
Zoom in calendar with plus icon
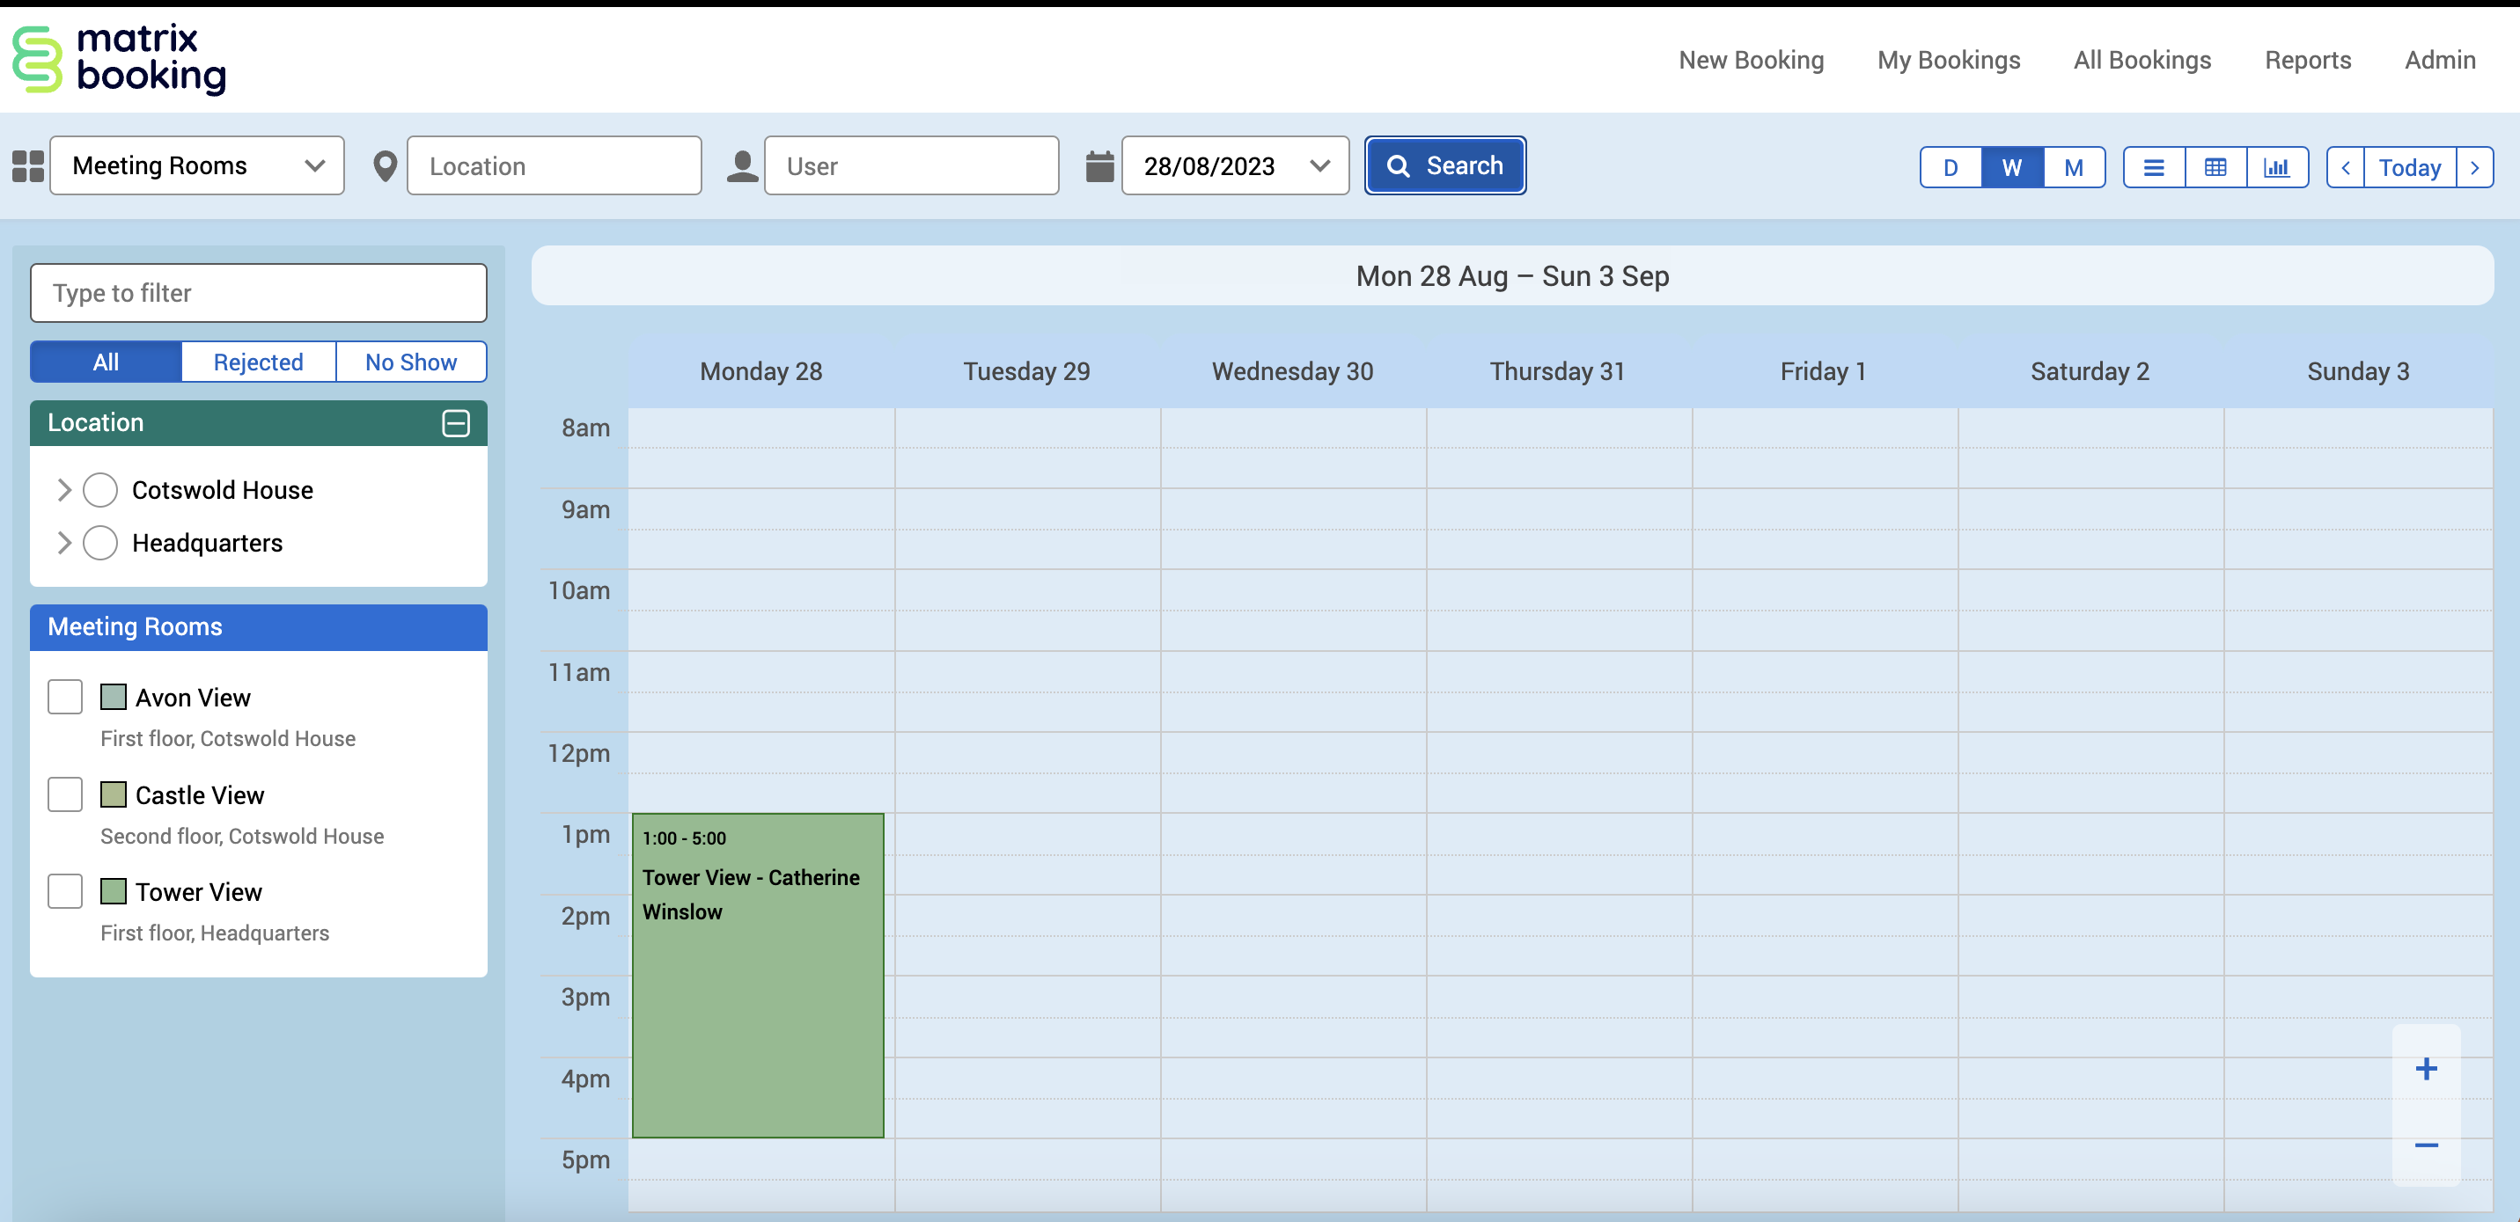(x=2425, y=1069)
